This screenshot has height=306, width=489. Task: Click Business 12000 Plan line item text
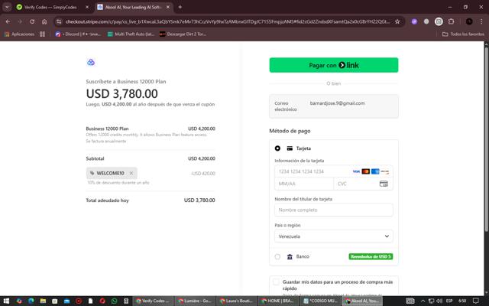pyautogui.click(x=107, y=129)
